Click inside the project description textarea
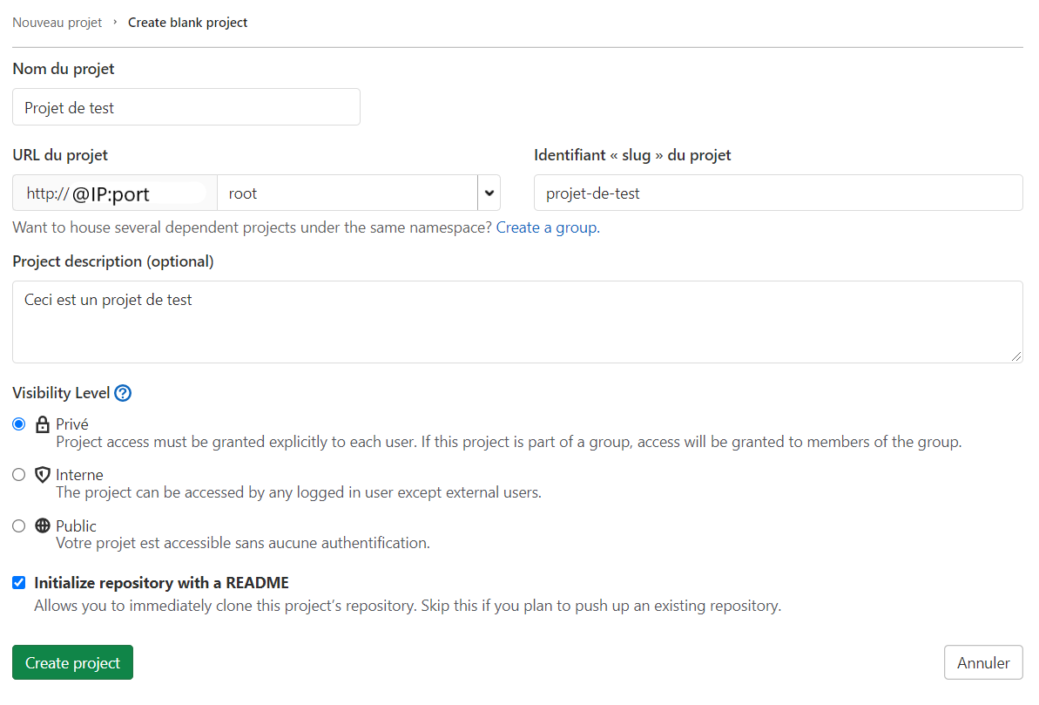 click(x=517, y=322)
